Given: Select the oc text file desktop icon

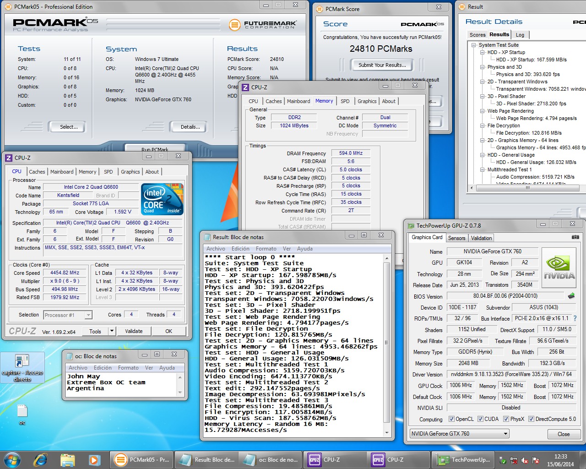Looking at the screenshot, I should [x=22, y=414].
